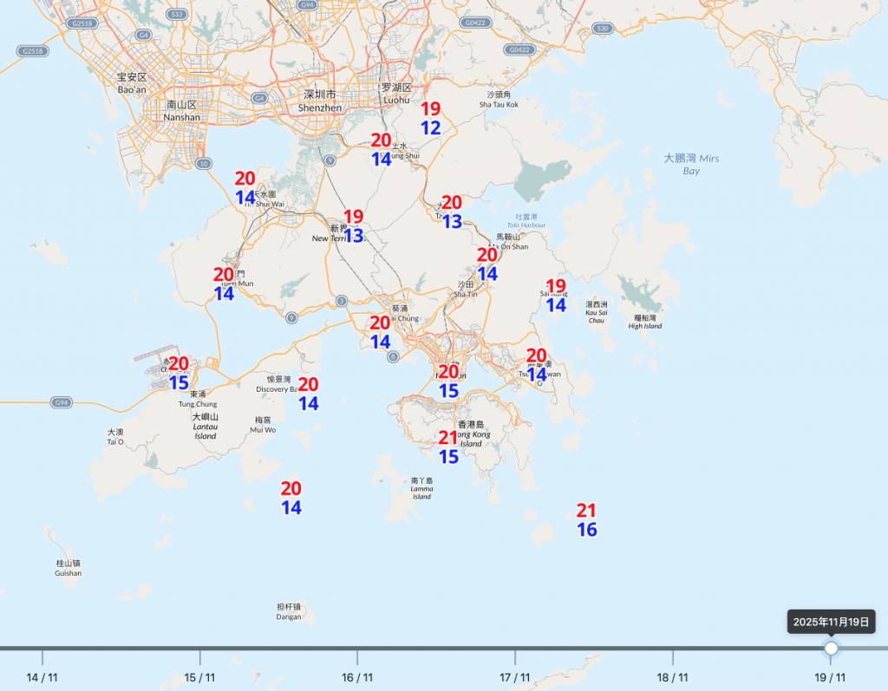Viewport: 888px width, 691px height.
Task: Select the Lamma Island 21/15 temperature marker
Action: [447, 446]
